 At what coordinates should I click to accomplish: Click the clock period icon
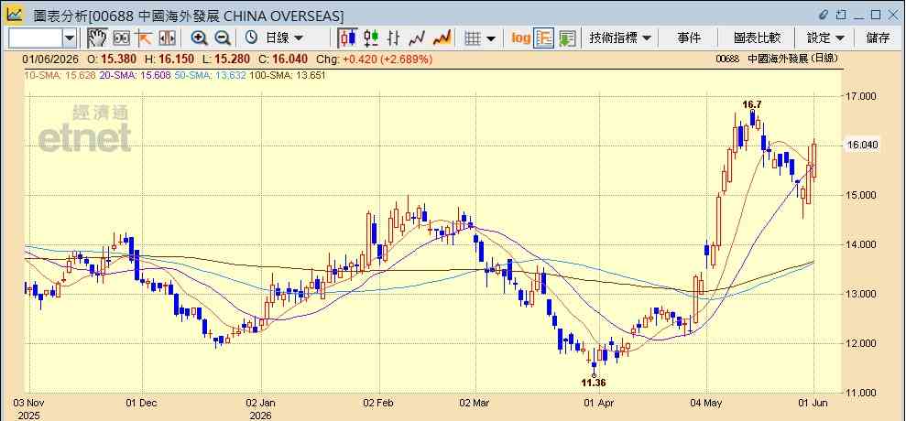tap(251, 38)
